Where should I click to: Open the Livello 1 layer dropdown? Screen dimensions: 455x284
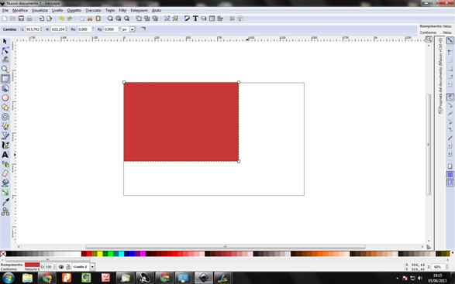[x=92, y=267]
